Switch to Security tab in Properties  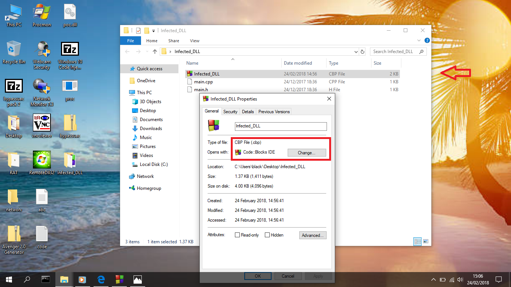click(x=230, y=112)
